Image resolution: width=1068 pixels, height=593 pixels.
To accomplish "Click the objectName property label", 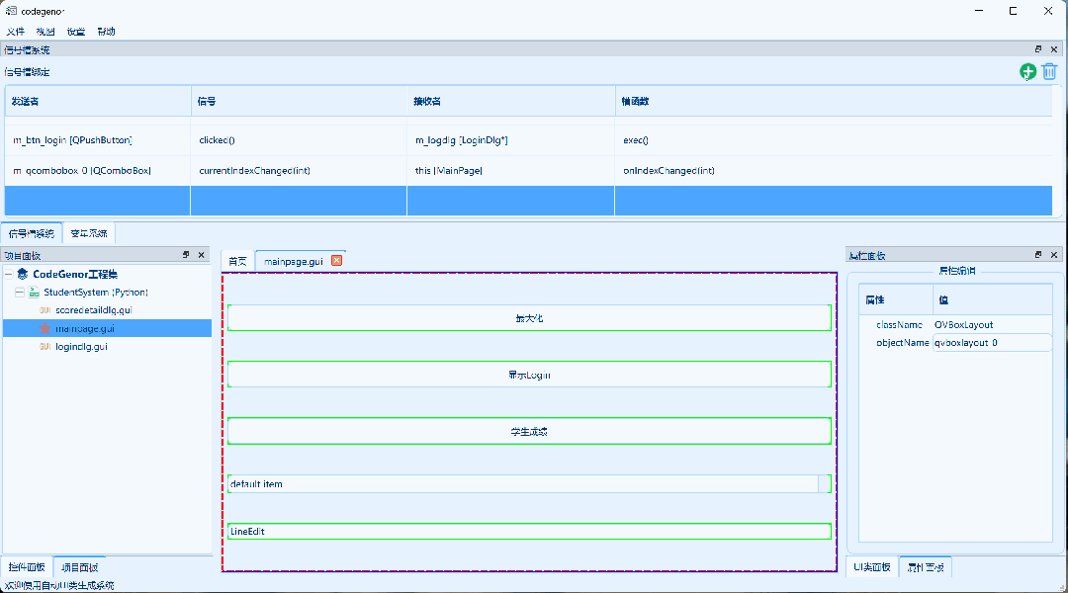I will point(903,342).
